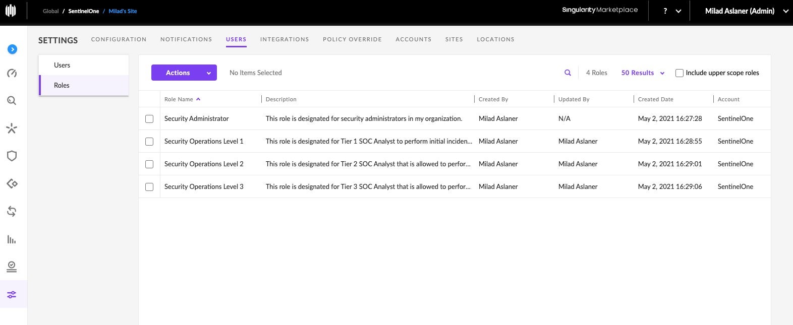Screen dimensions: 793x325
Task: Select Users in the left settings panel
Action: pyautogui.click(x=62, y=65)
